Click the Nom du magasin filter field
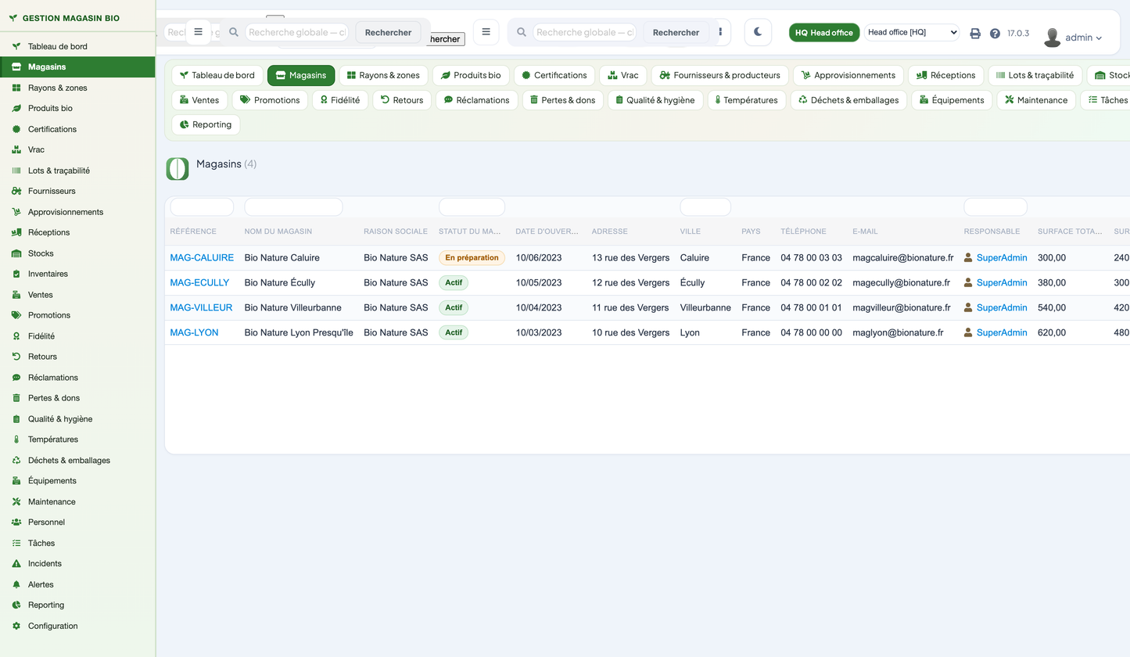1130x657 pixels. 293,207
